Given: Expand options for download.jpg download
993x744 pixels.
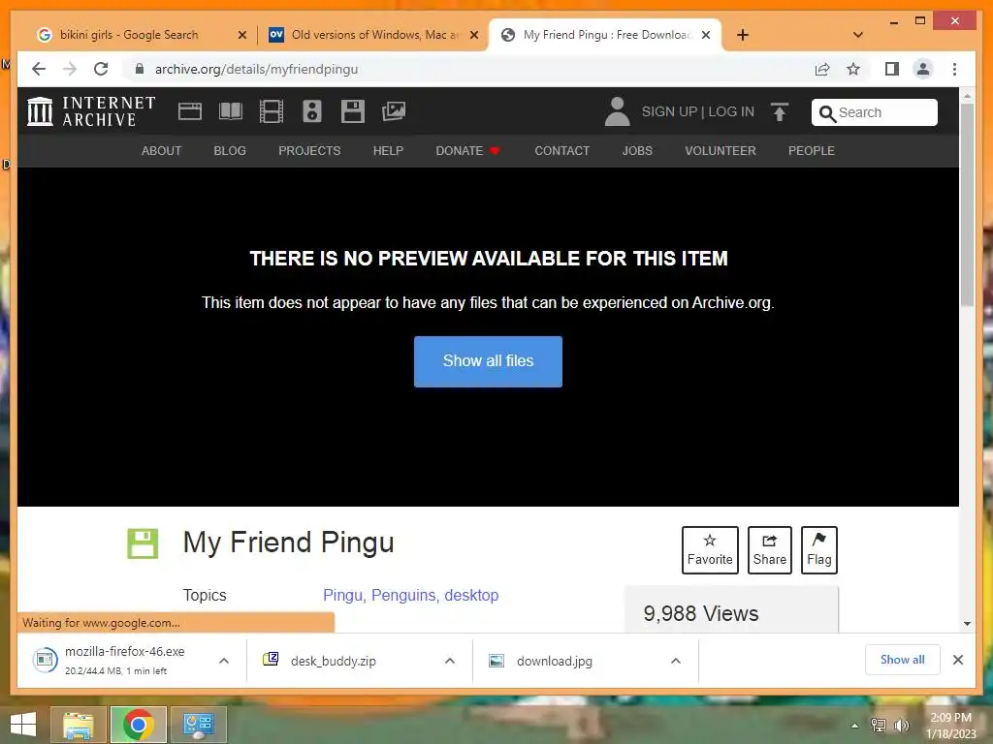Looking at the screenshot, I should pyautogui.click(x=676, y=661).
